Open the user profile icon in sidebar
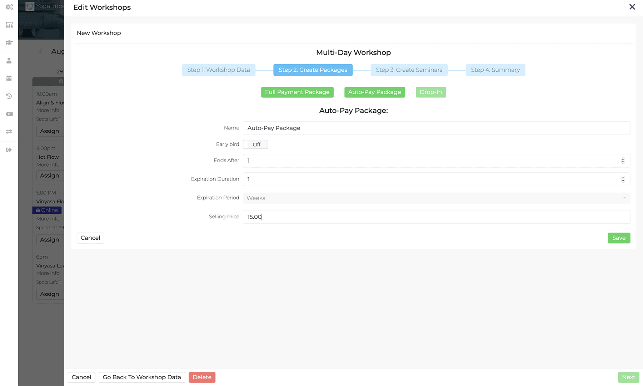643x386 pixels. 9,61
